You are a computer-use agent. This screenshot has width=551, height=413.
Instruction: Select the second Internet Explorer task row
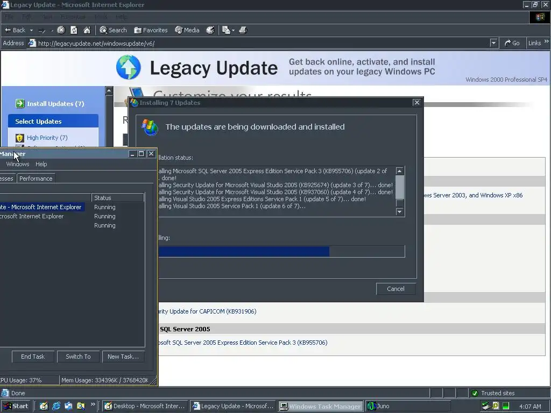pos(72,216)
